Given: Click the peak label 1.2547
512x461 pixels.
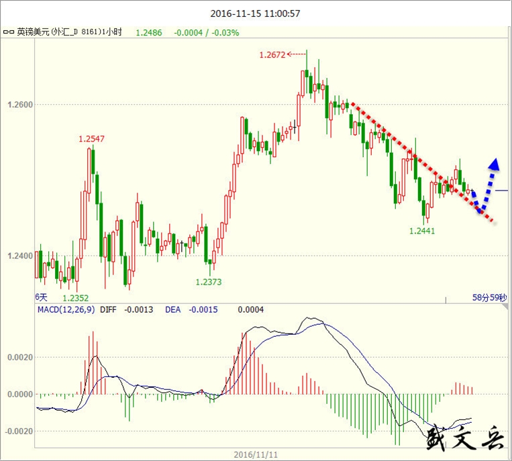Looking at the screenshot, I should [x=91, y=139].
